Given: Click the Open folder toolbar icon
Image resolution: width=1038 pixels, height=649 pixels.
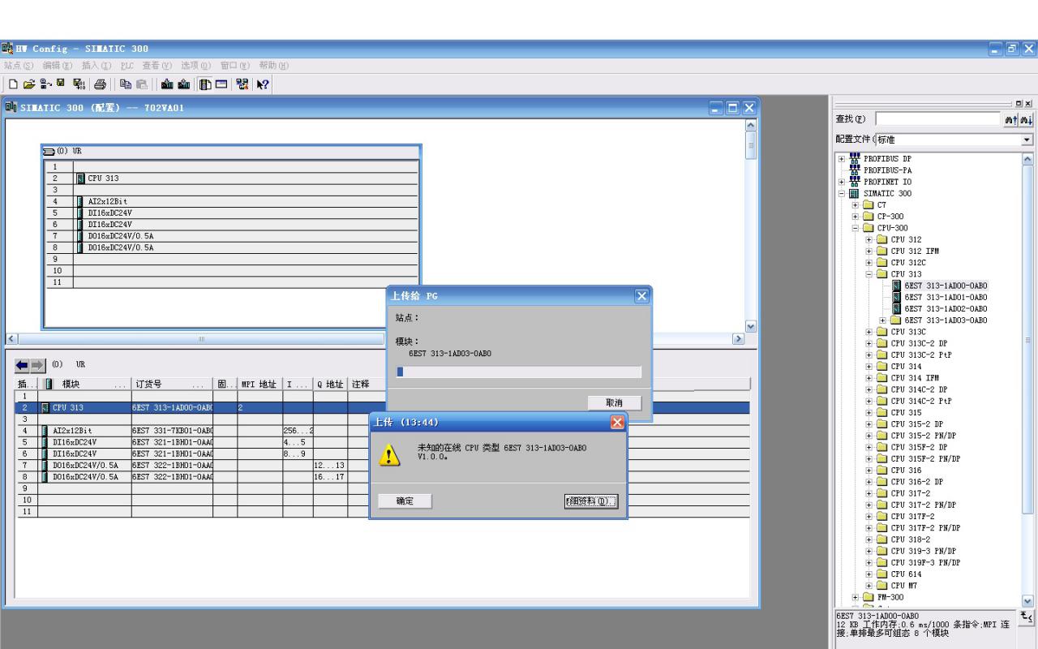Looking at the screenshot, I should (29, 84).
